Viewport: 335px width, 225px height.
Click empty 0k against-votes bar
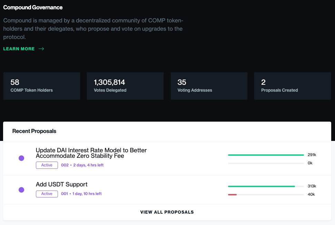click(x=266, y=163)
